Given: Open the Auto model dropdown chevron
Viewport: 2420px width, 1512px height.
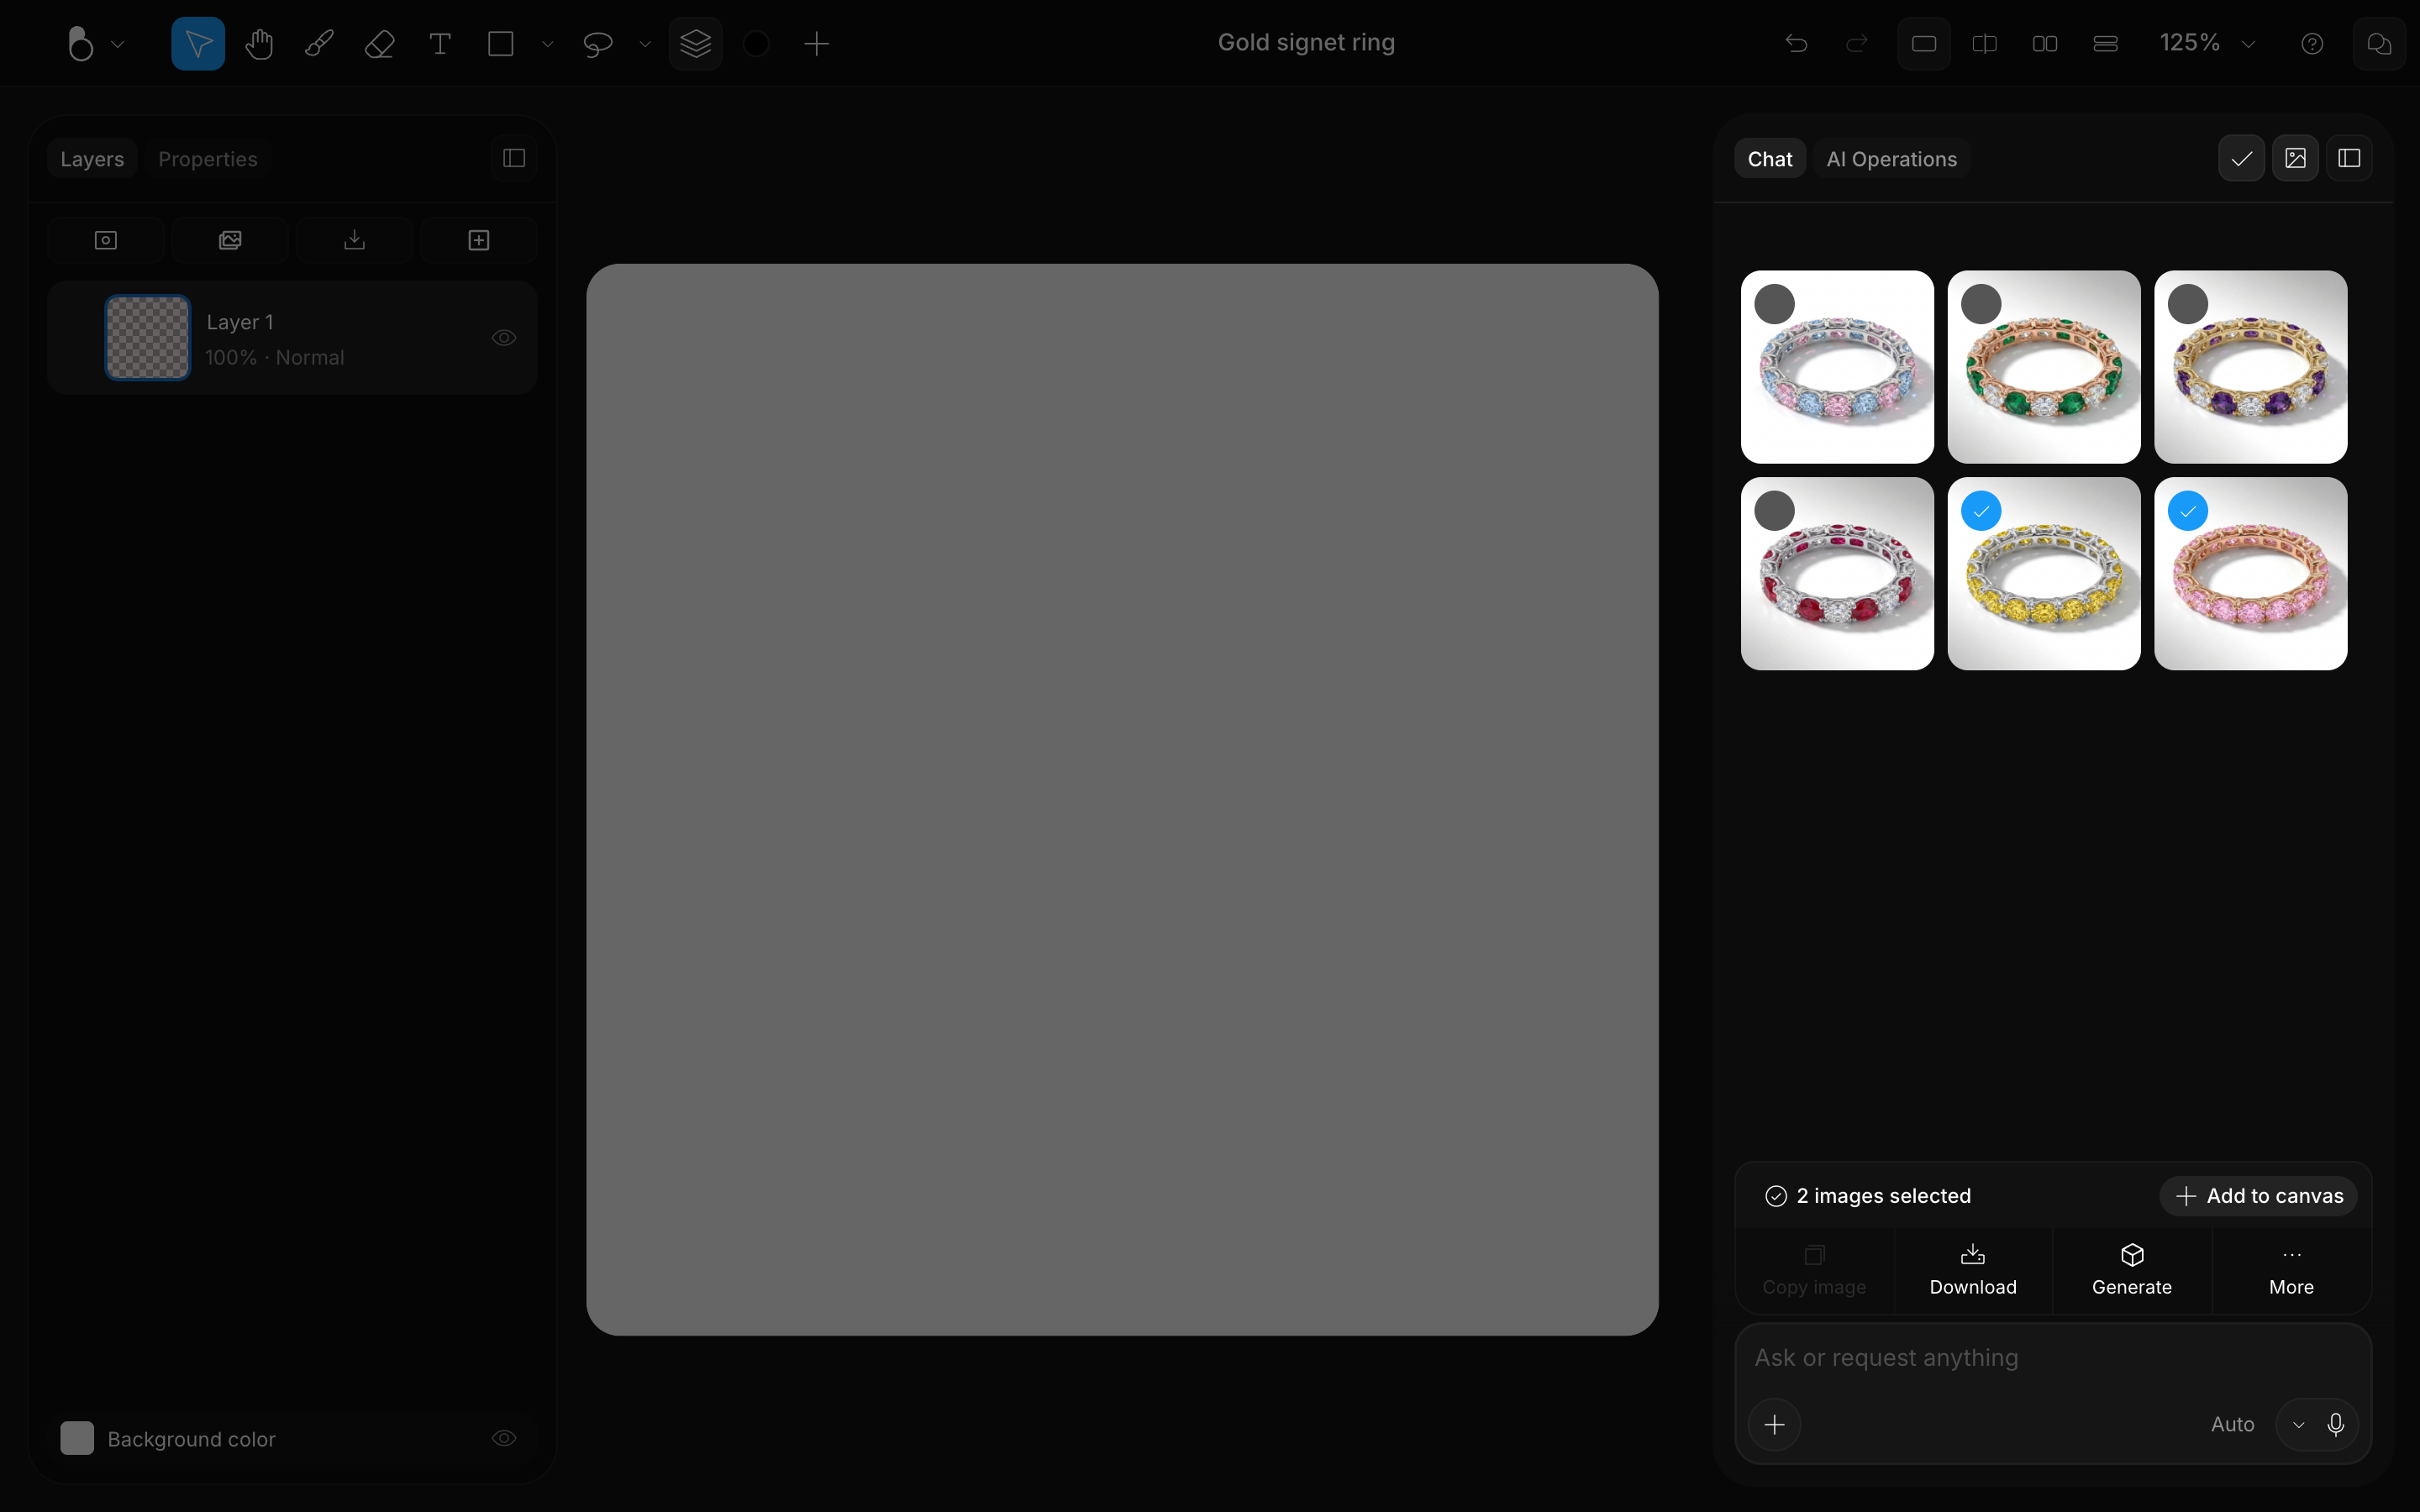Looking at the screenshot, I should [2299, 1425].
